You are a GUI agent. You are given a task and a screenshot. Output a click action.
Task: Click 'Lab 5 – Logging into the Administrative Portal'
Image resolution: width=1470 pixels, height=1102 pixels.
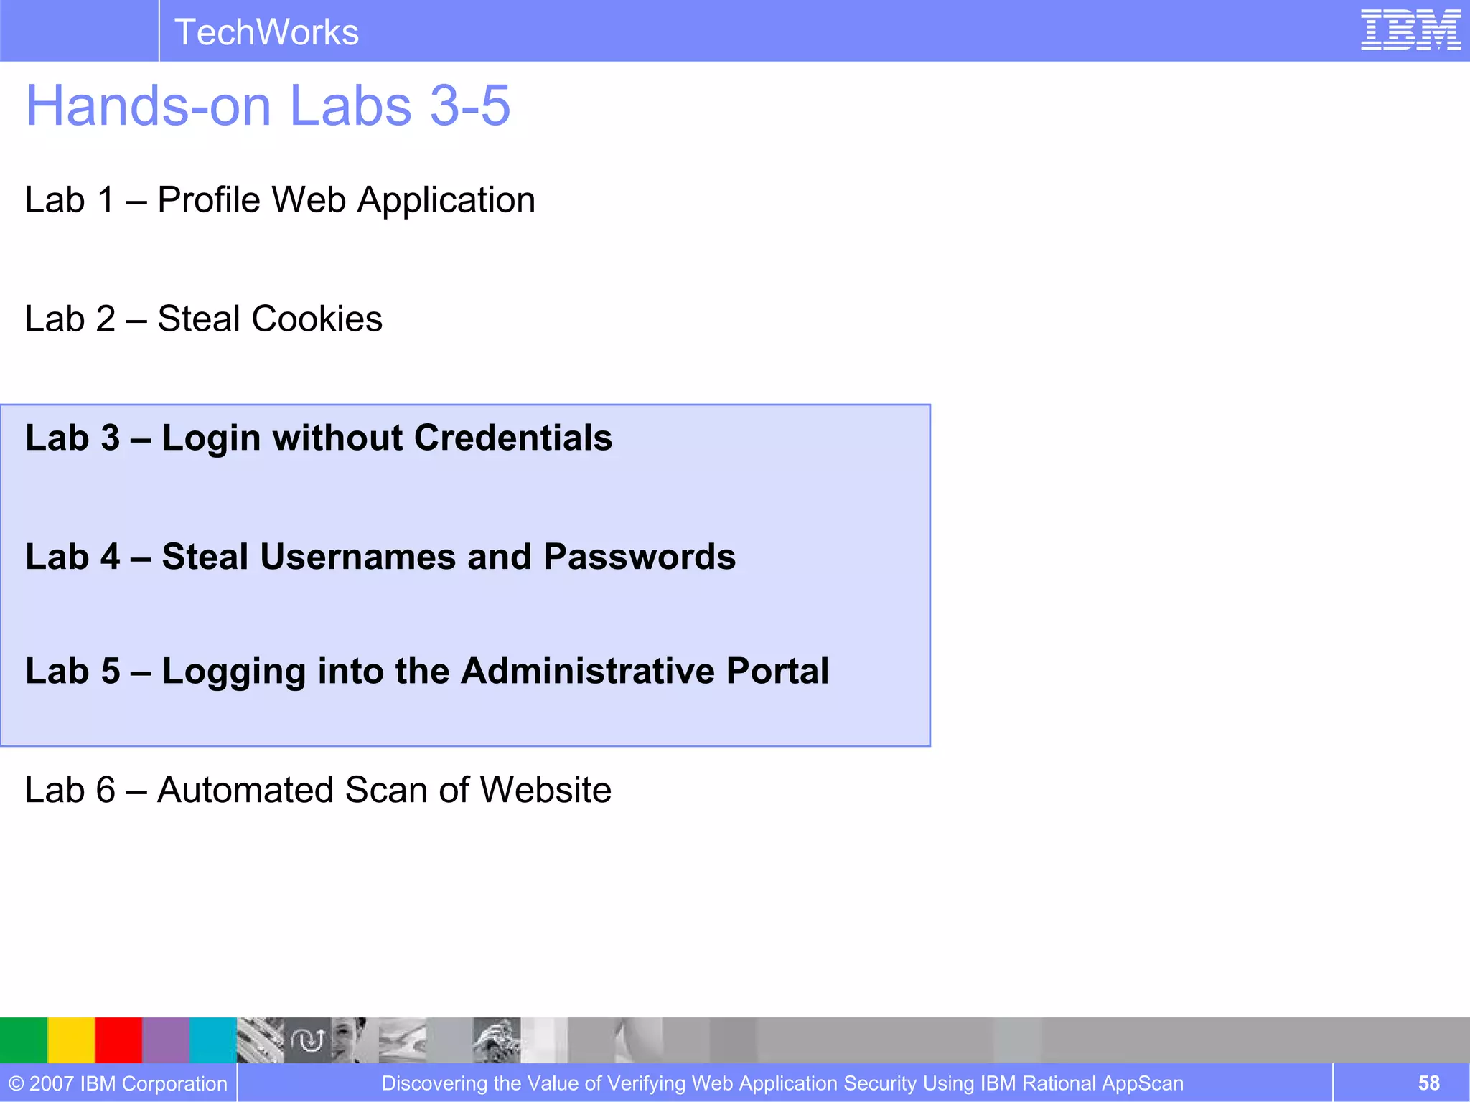427,672
